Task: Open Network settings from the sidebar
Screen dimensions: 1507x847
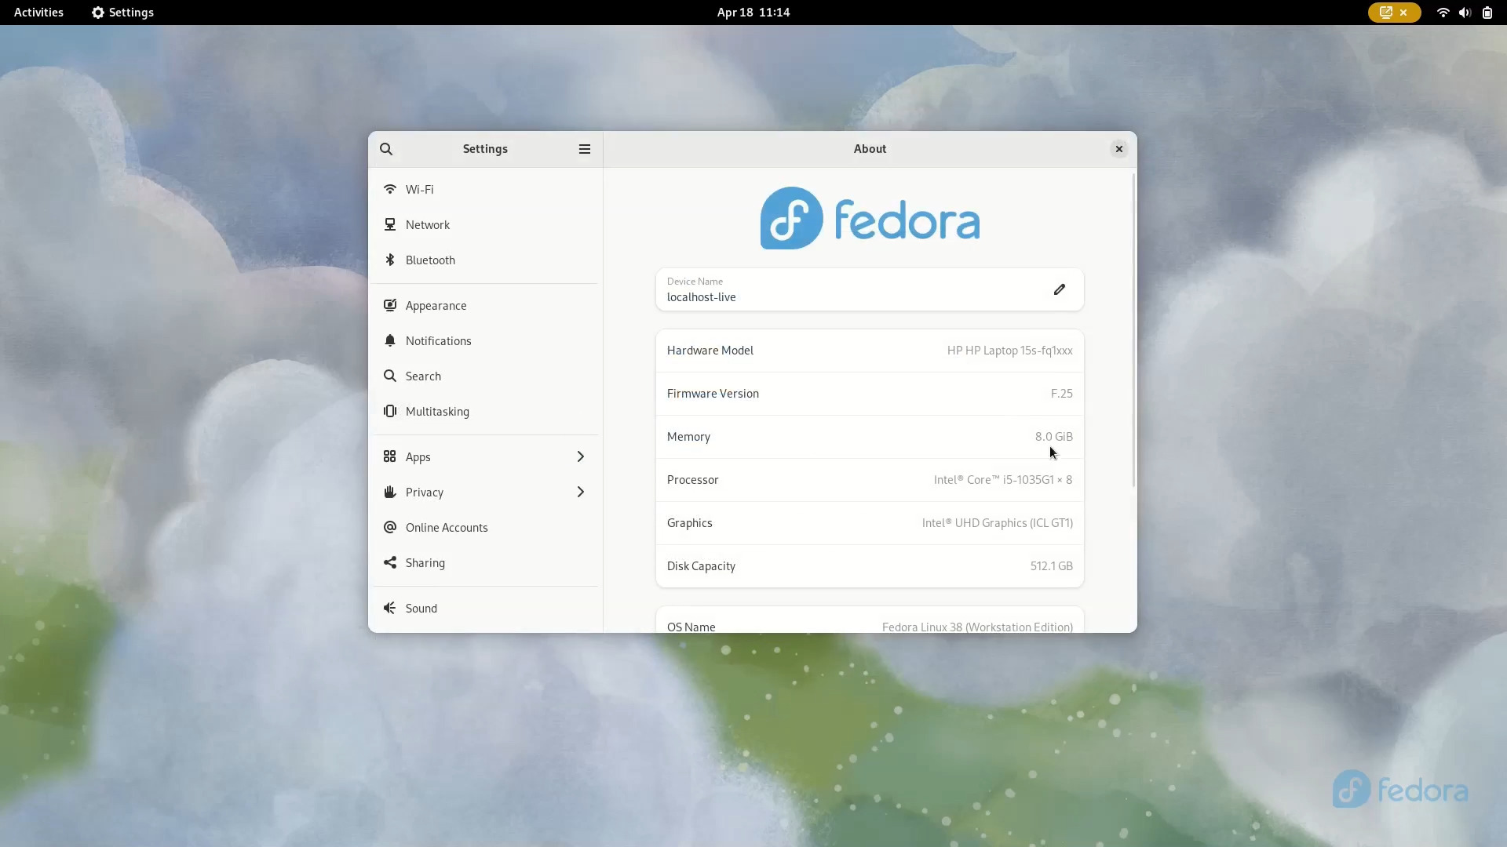Action: click(390, 224)
